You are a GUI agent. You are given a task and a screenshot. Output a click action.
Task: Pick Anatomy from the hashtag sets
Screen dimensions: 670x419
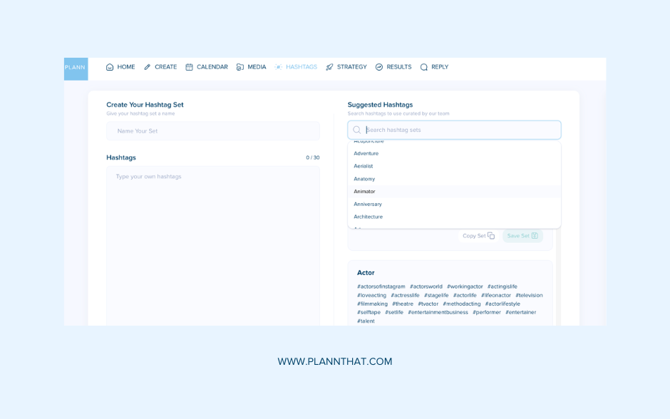click(x=454, y=179)
